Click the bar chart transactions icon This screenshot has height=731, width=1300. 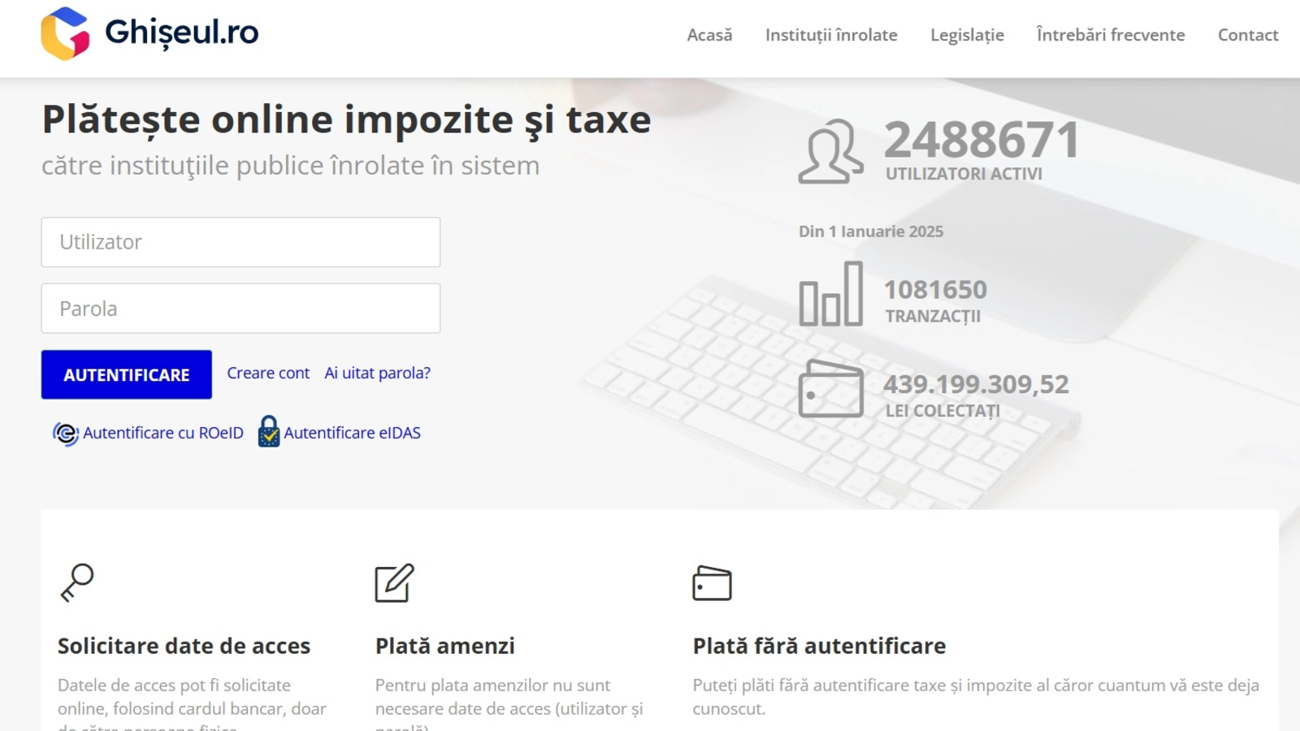[x=830, y=294]
